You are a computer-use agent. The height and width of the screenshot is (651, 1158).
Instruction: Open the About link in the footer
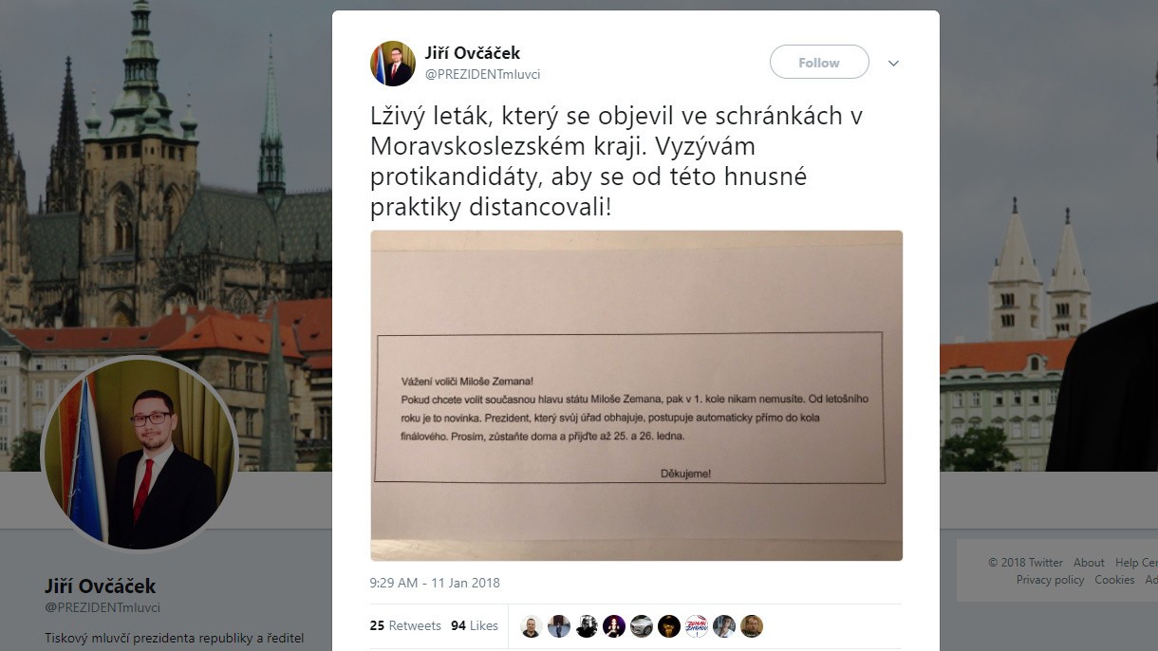point(1089,563)
